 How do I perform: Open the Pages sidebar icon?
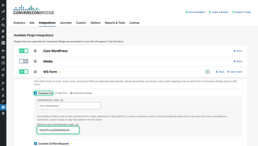[3, 31]
